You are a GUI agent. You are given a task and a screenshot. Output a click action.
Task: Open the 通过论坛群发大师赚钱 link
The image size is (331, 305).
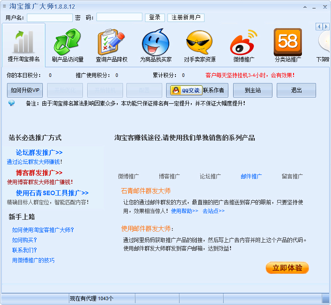point(34,162)
